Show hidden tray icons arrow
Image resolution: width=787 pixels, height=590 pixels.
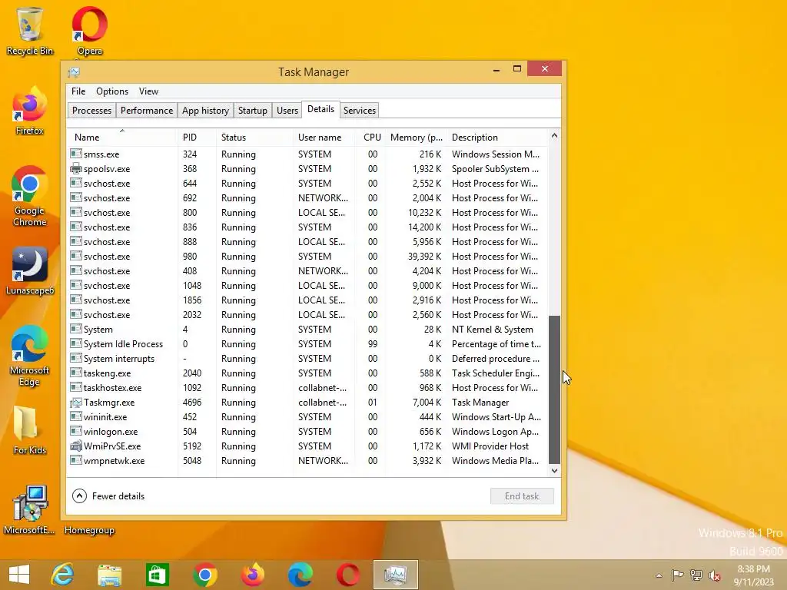(659, 575)
